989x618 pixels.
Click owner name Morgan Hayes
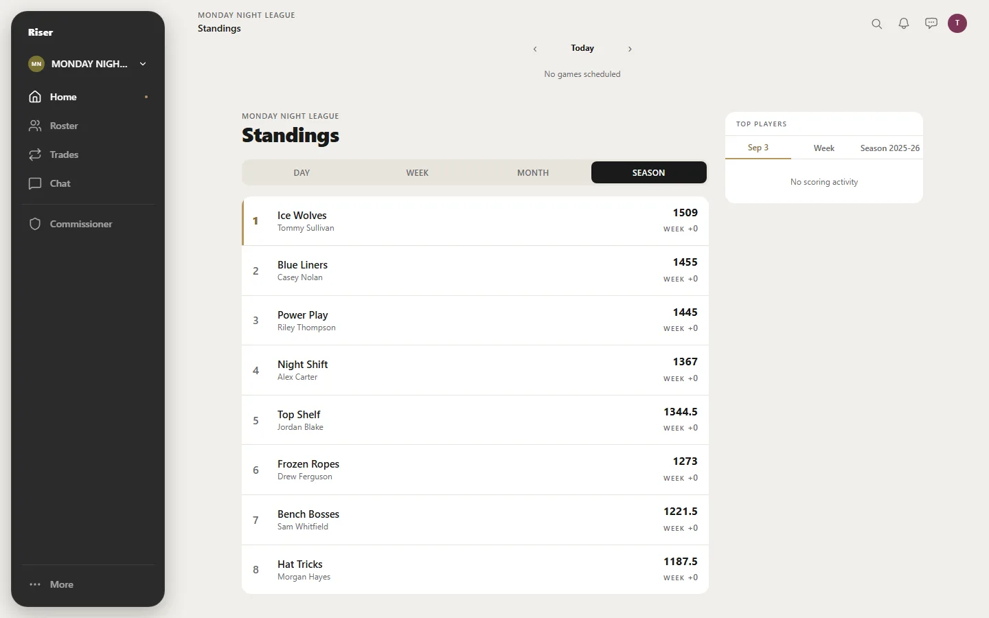coord(304,577)
